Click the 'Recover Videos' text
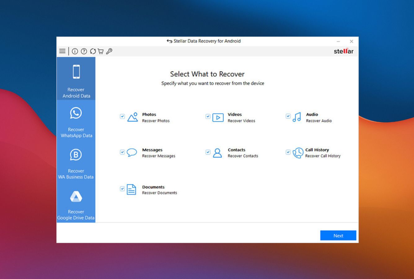 coord(241,121)
